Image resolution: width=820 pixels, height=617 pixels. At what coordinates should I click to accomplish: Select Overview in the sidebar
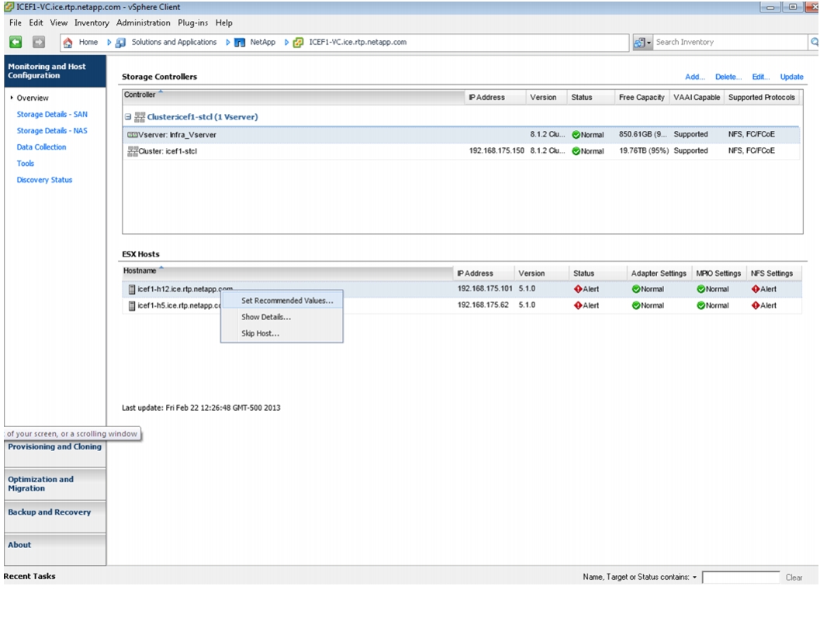[x=33, y=98]
